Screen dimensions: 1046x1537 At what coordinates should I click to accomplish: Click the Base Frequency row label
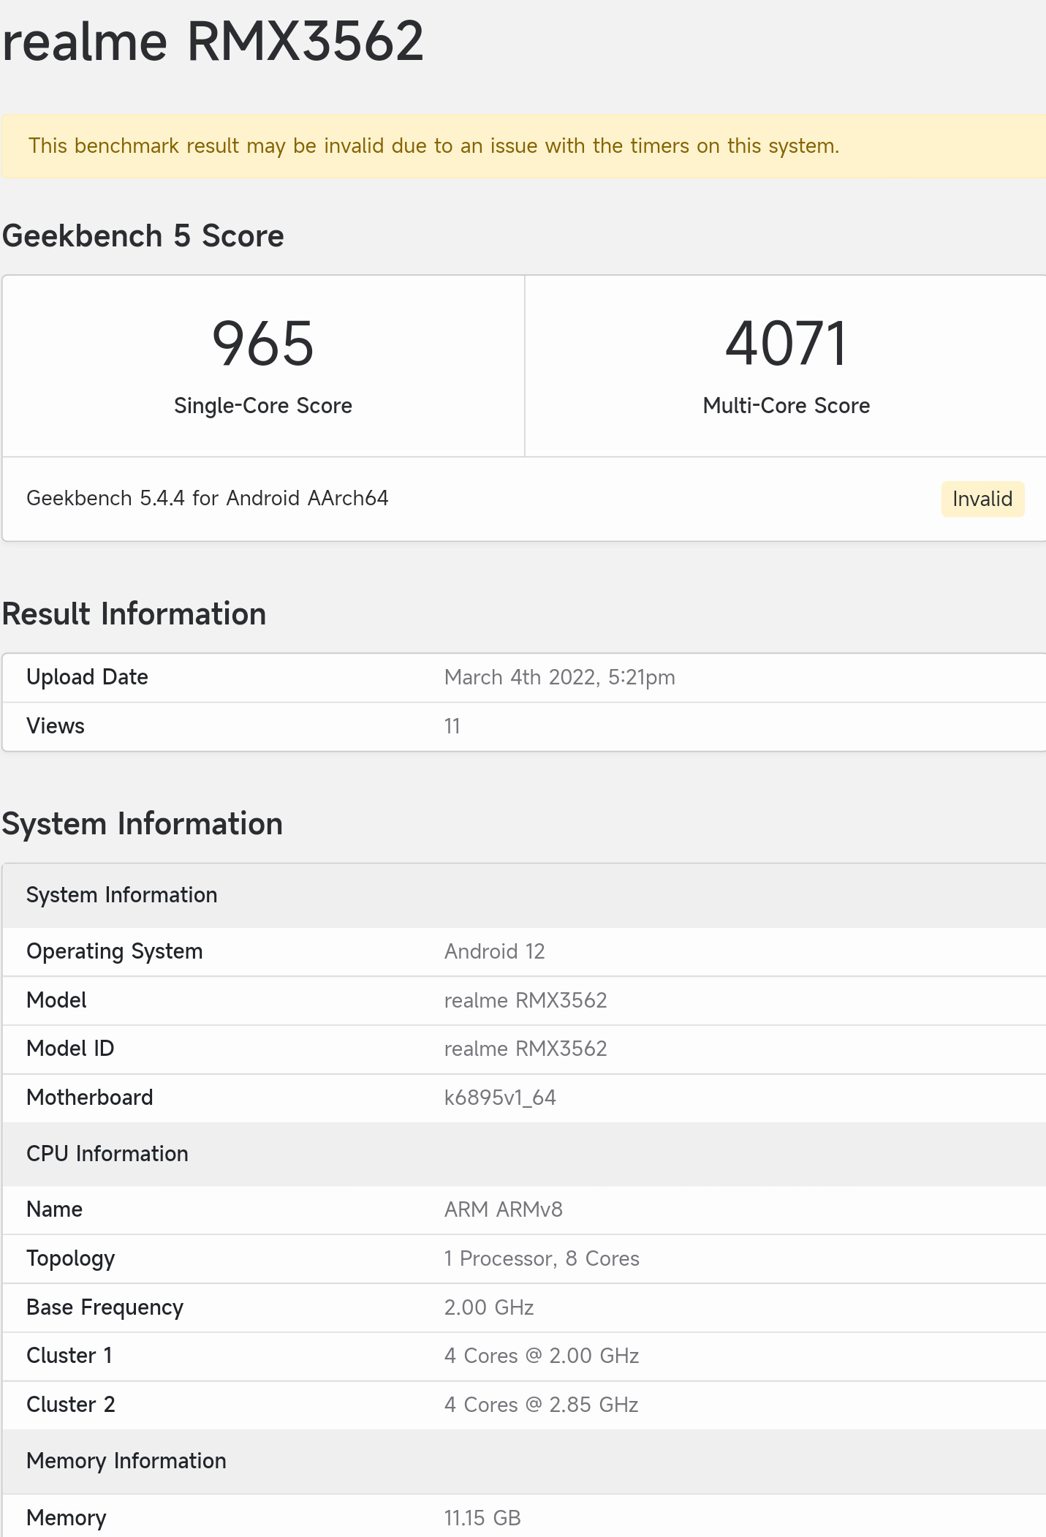coord(105,1307)
